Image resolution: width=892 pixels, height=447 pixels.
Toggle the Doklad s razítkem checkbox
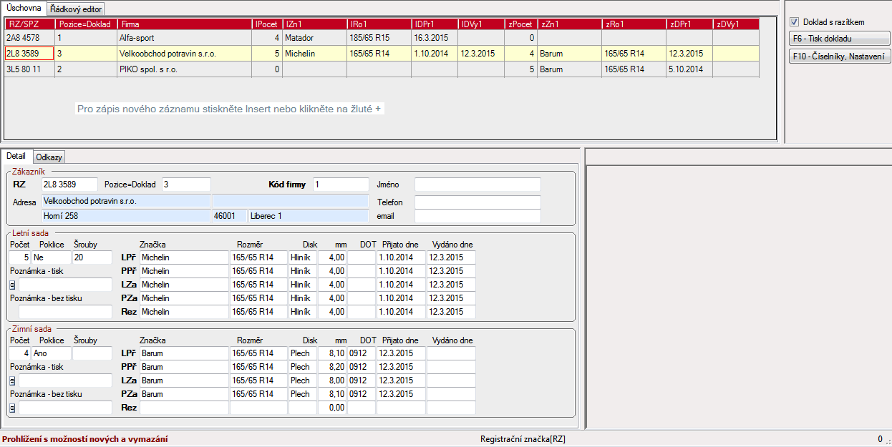pyautogui.click(x=794, y=22)
